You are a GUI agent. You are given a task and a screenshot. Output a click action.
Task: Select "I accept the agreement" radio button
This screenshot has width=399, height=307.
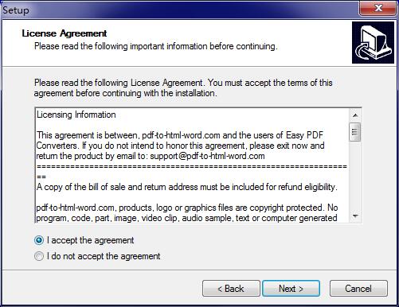pyautogui.click(x=39, y=240)
